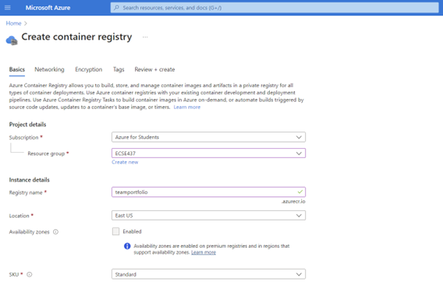Open the hamburger portal menu
This screenshot has height=289, width=443.
click(x=8, y=8)
